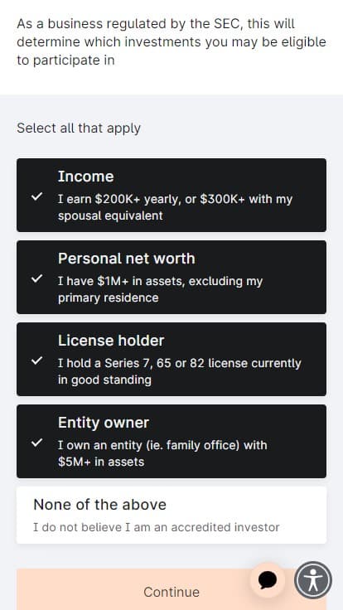Click the checkmark beside License holder
The height and width of the screenshot is (610, 343).
36,361
